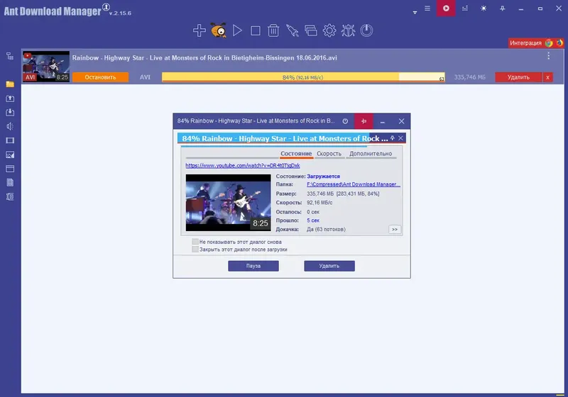Click the Rainbow video thumbnail in the list row

click(x=46, y=67)
